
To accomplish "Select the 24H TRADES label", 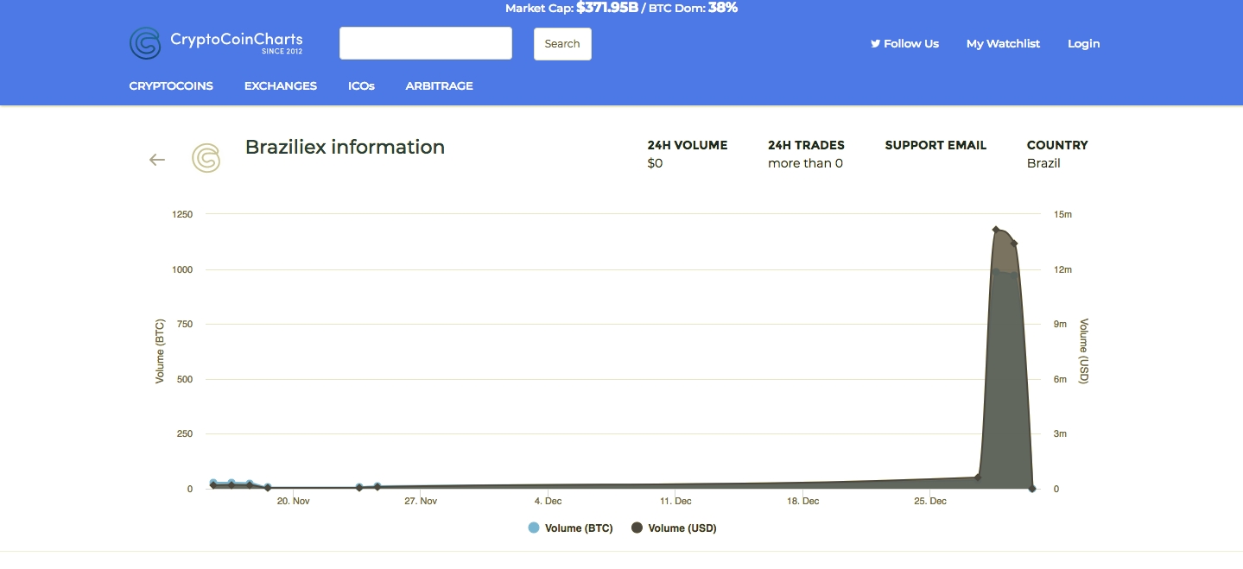I will click(806, 145).
